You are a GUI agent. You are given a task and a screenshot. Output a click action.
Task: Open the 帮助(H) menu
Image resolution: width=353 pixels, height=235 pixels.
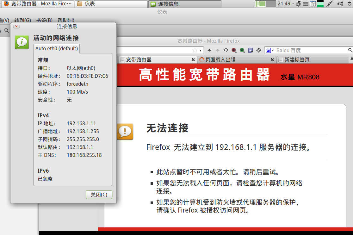tap(66, 20)
